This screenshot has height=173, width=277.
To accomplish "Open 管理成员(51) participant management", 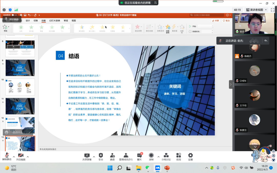I will tap(126, 157).
